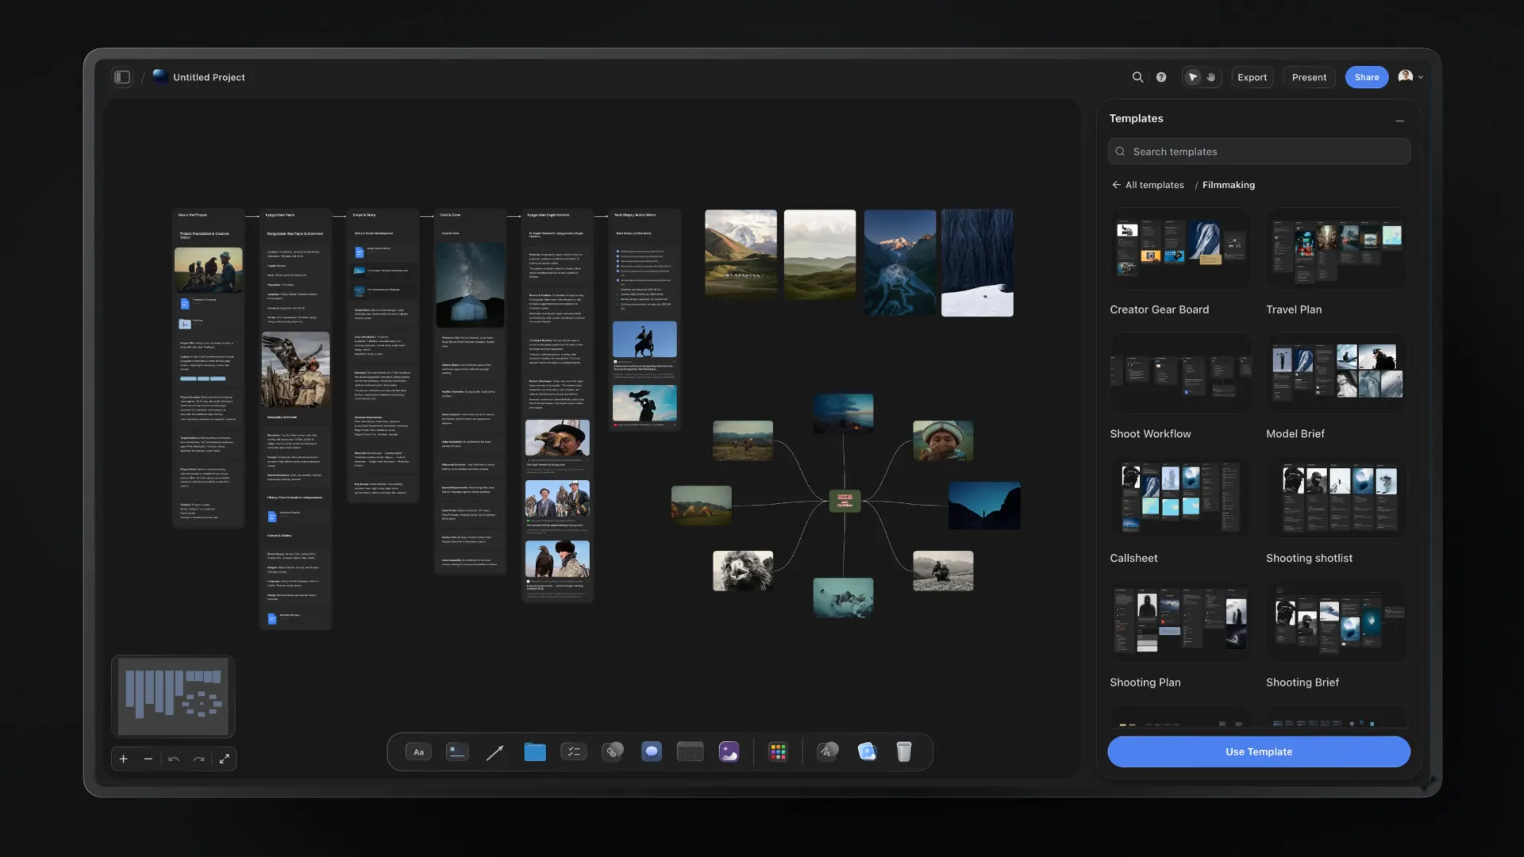Open the Shooting Brief template preview
Image resolution: width=1524 pixels, height=857 pixels.
(1336, 621)
